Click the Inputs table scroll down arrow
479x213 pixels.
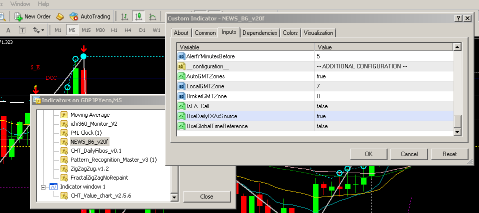coord(457,132)
